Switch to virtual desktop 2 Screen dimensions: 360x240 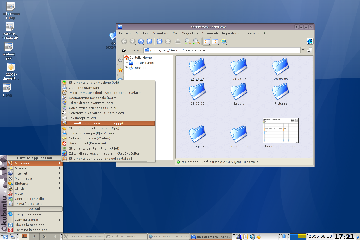(x=34, y=237)
